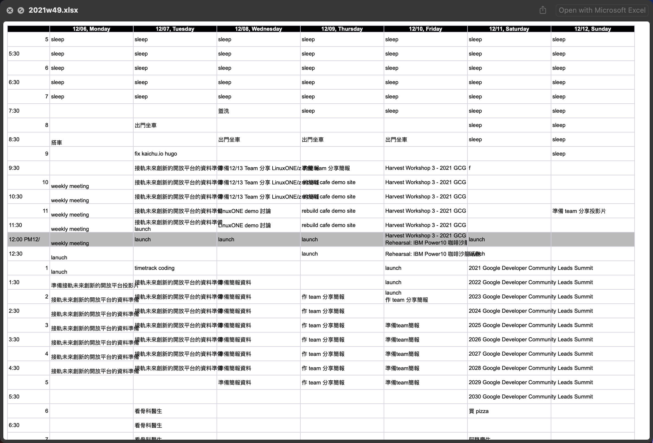The width and height of the screenshot is (653, 443).
Task: Click the 'fix kaichu.io hugo' cell
Action: pos(156,154)
